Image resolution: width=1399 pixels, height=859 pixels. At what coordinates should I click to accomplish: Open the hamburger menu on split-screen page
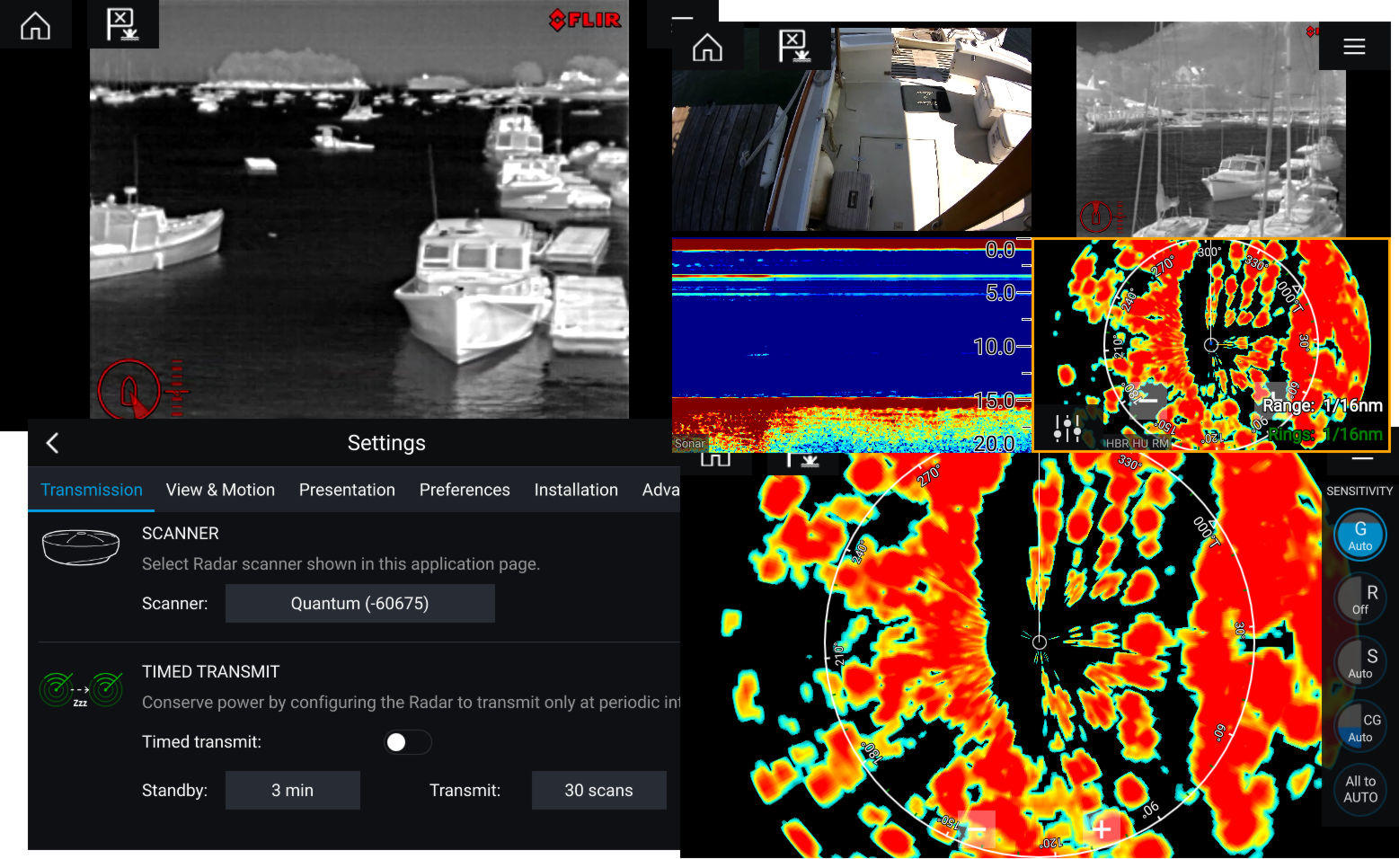(1354, 47)
